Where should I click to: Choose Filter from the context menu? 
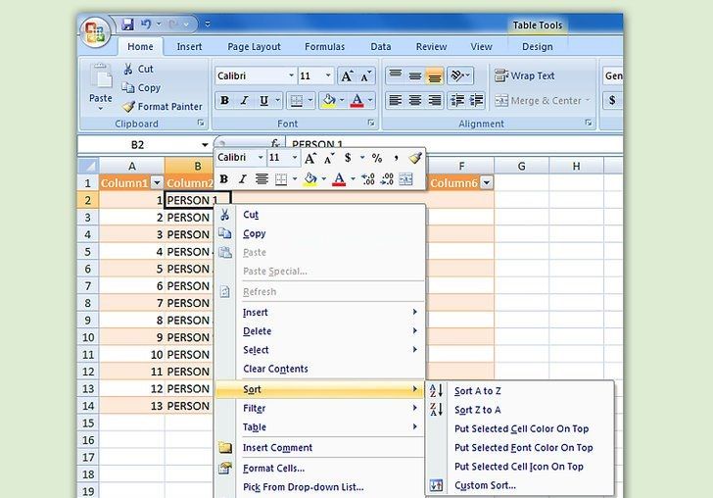tap(255, 408)
